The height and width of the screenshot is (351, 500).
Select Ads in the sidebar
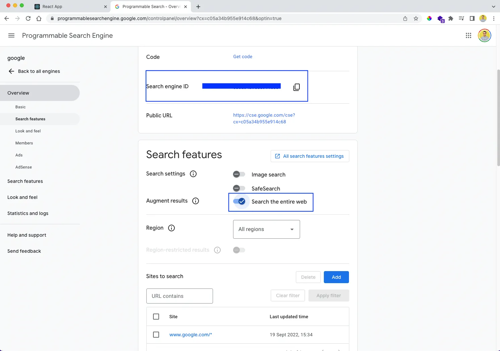19,155
